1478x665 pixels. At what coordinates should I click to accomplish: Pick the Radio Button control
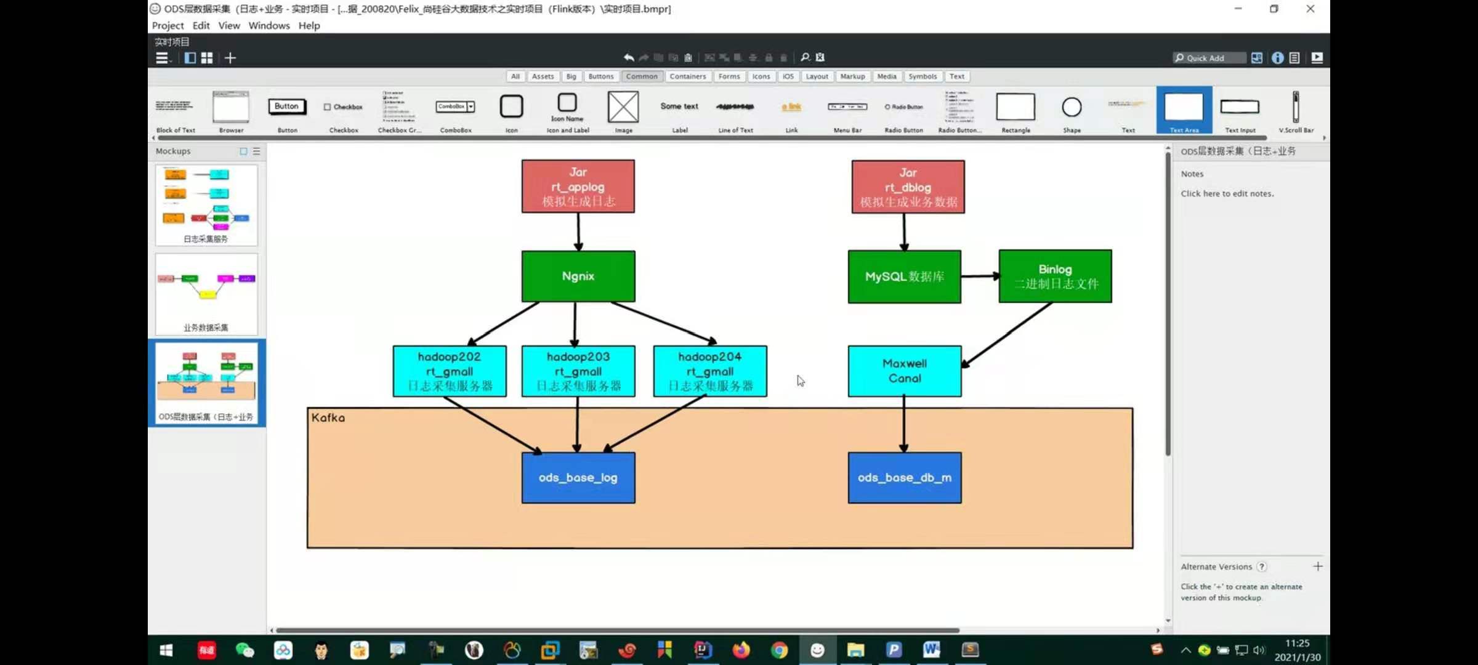[903, 111]
